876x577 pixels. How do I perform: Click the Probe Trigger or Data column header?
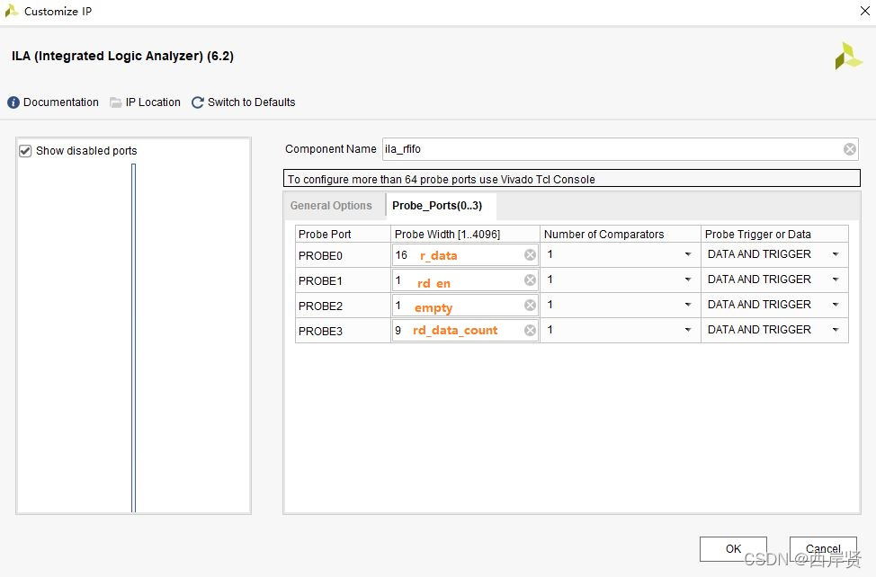[775, 235]
